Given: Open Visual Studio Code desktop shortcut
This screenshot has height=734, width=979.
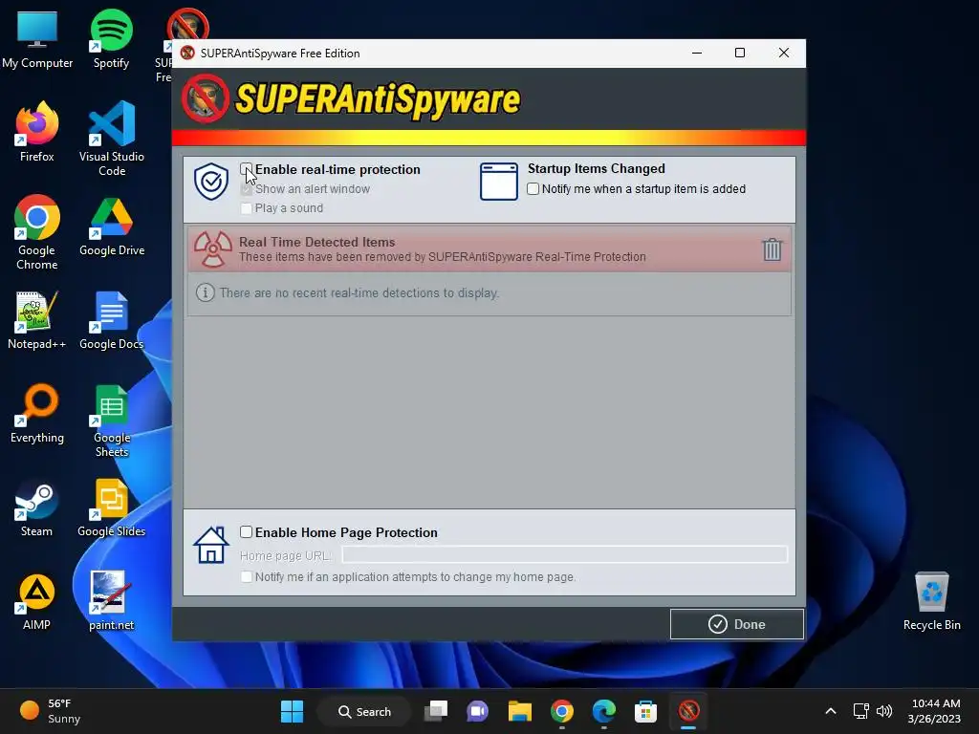Looking at the screenshot, I should (112, 139).
